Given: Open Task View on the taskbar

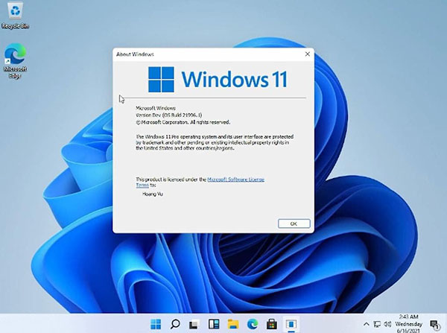Looking at the screenshot, I should (x=194, y=325).
